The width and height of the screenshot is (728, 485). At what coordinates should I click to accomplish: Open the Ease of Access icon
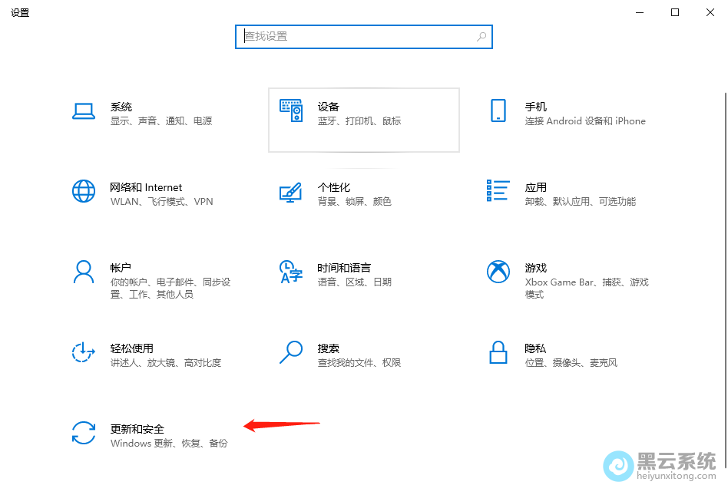point(83,352)
